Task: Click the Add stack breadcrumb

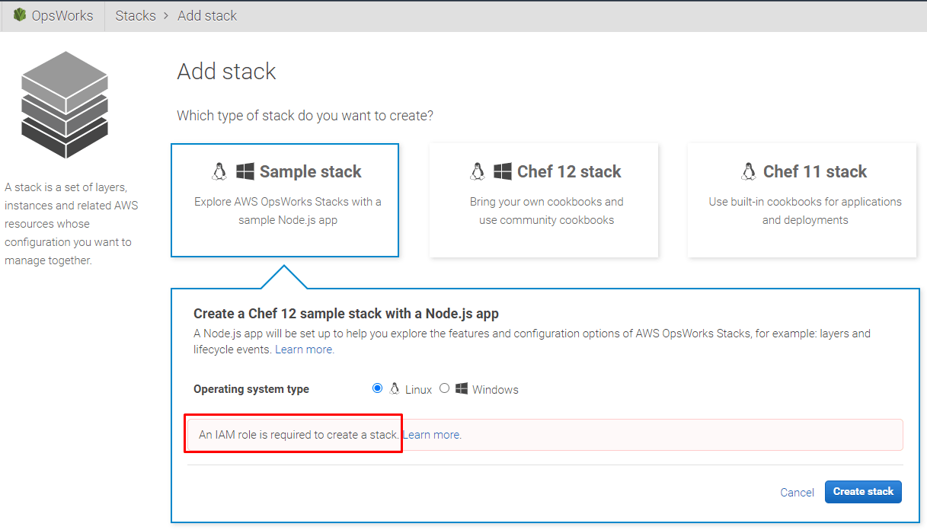Action: tap(207, 15)
